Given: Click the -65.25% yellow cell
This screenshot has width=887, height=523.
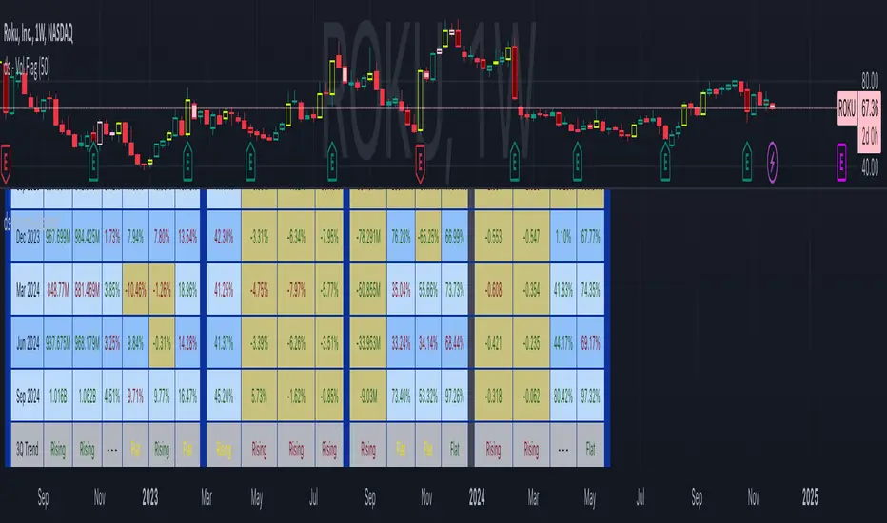Looking at the screenshot, I should pos(427,237).
